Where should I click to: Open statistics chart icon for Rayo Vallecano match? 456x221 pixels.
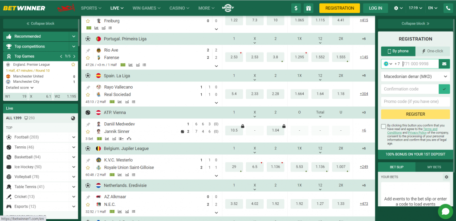coord(119,102)
